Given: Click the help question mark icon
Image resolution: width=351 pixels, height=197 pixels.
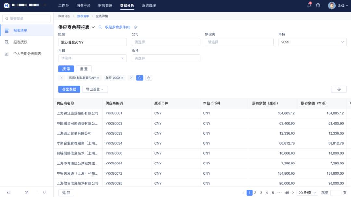Looking at the screenshot, I should 318,5.
